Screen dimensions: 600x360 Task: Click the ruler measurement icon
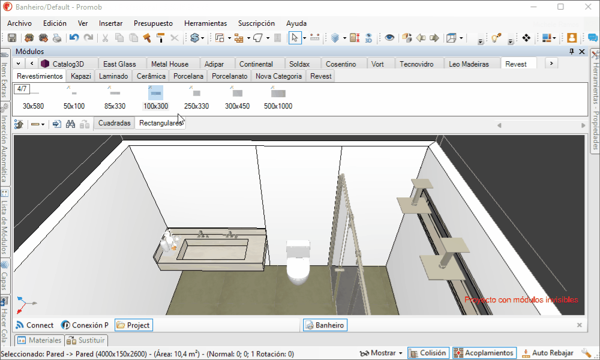tap(314, 38)
